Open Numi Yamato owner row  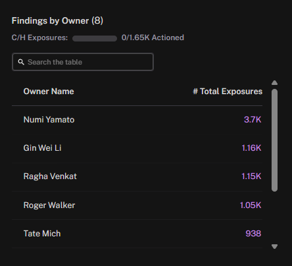(x=137, y=120)
